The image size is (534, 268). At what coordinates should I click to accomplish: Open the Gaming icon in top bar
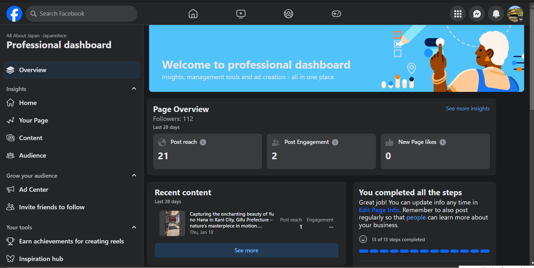pyautogui.click(x=336, y=14)
